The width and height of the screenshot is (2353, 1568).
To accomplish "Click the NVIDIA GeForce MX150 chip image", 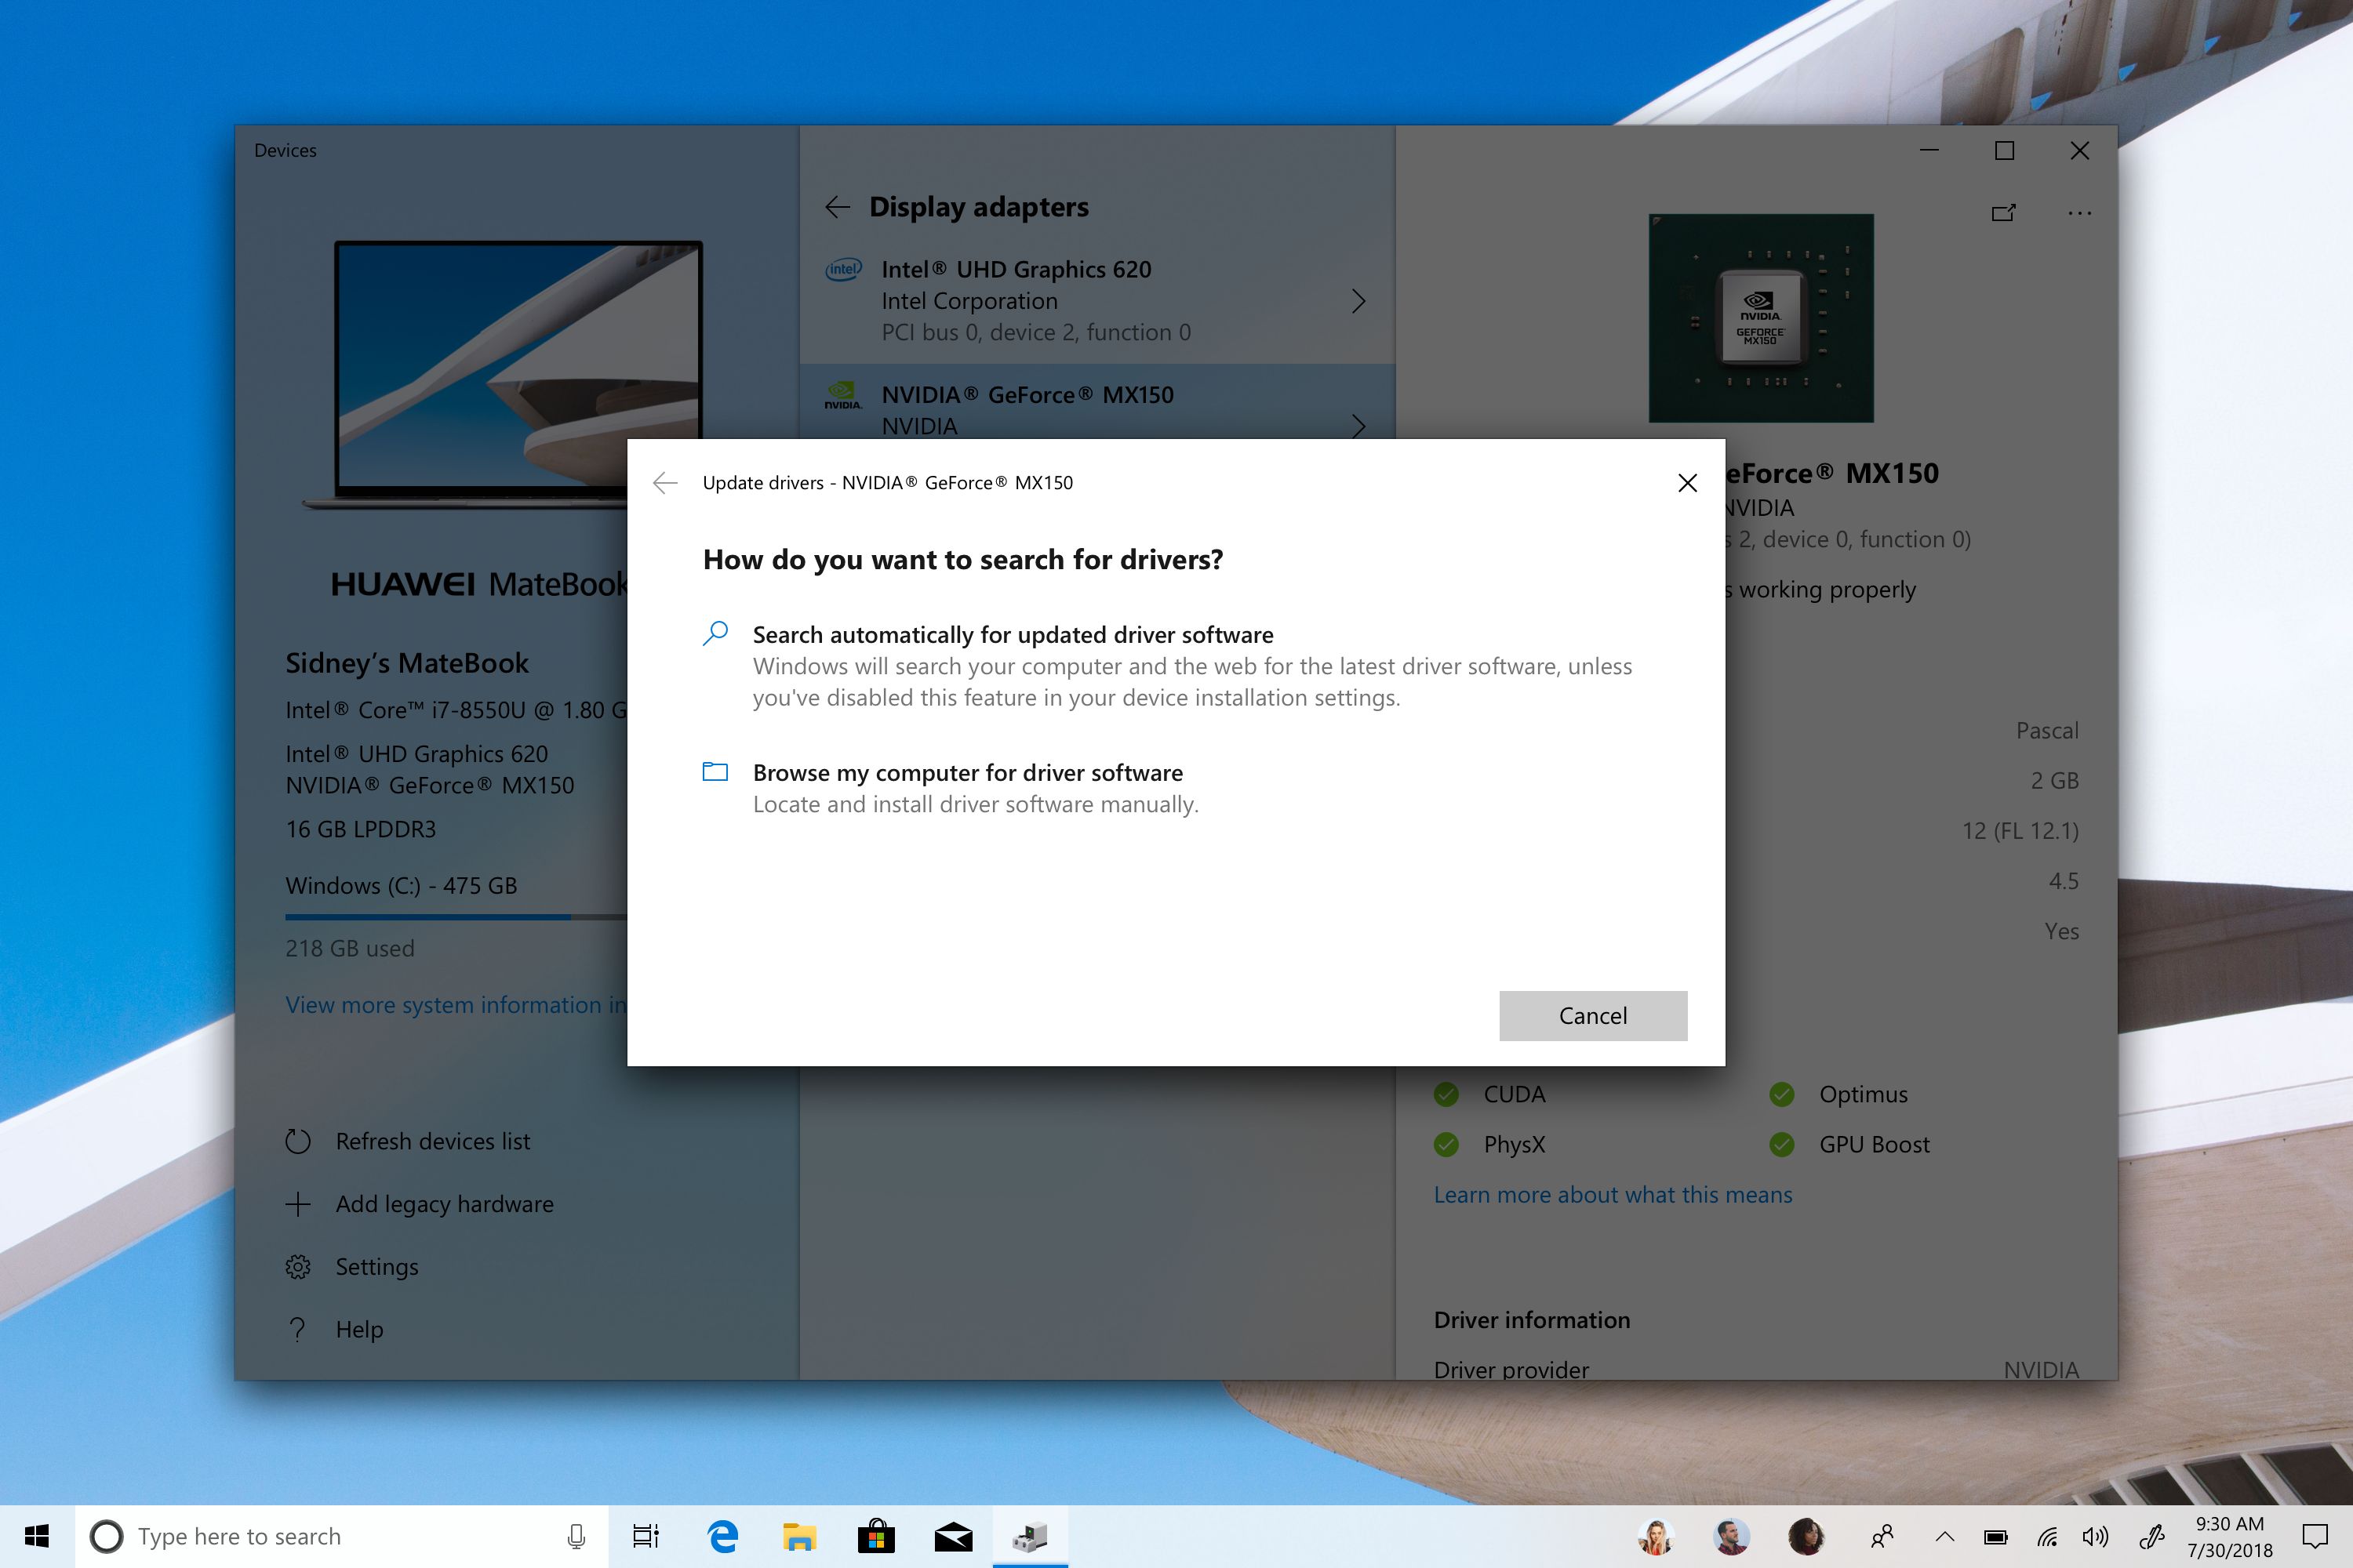I will [1761, 318].
